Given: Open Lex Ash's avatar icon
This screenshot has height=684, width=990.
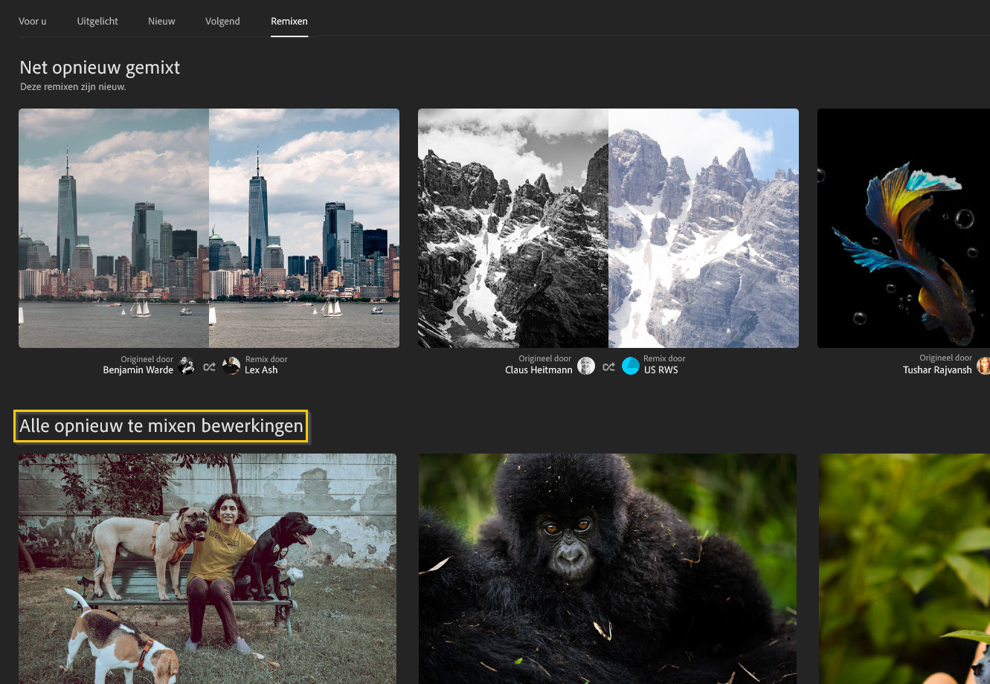Looking at the screenshot, I should click(231, 366).
